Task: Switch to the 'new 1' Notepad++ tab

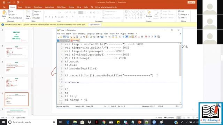Action: [x=75, y=41]
